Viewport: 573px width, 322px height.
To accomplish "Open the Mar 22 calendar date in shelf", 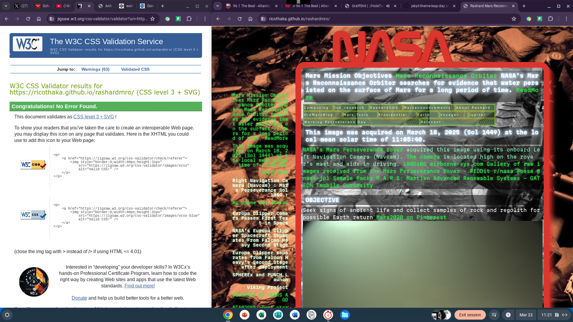I will (526, 315).
